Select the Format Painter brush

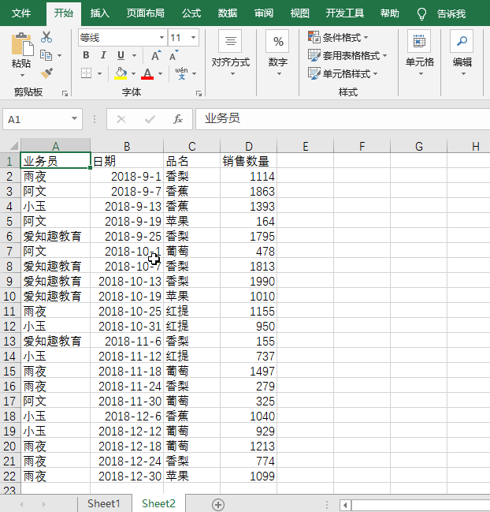(46, 73)
